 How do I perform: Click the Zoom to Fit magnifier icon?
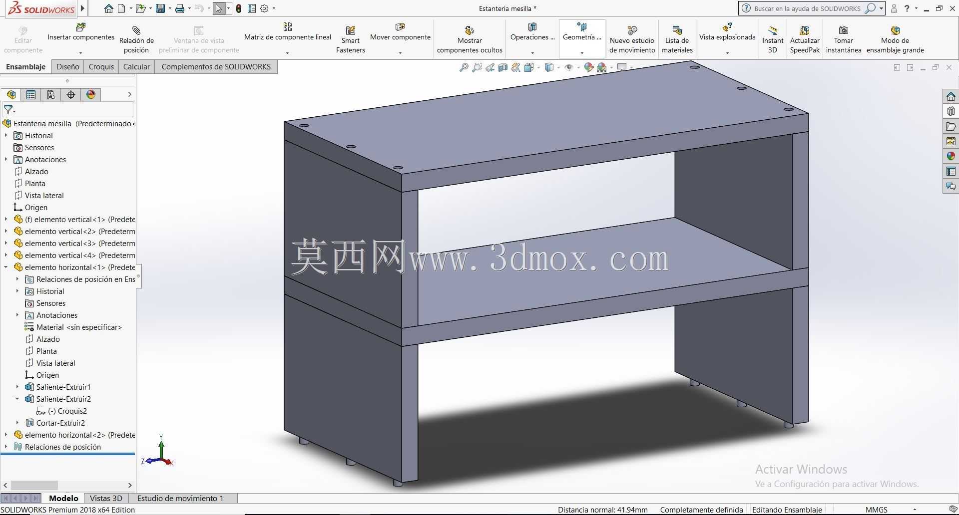pos(464,67)
